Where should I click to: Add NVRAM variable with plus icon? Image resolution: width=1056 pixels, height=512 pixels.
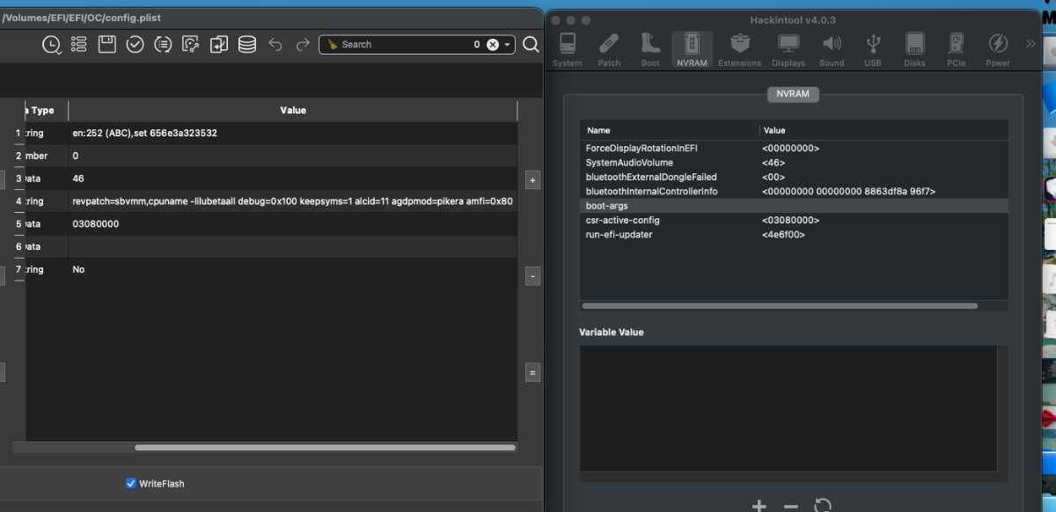pos(759,505)
